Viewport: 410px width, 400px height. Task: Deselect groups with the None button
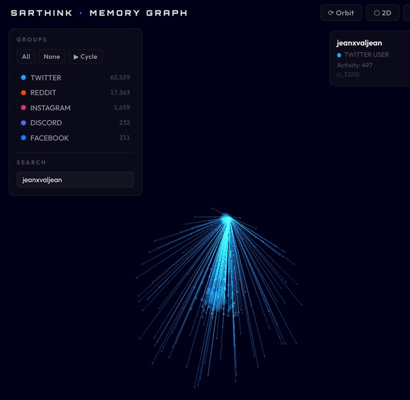point(52,57)
